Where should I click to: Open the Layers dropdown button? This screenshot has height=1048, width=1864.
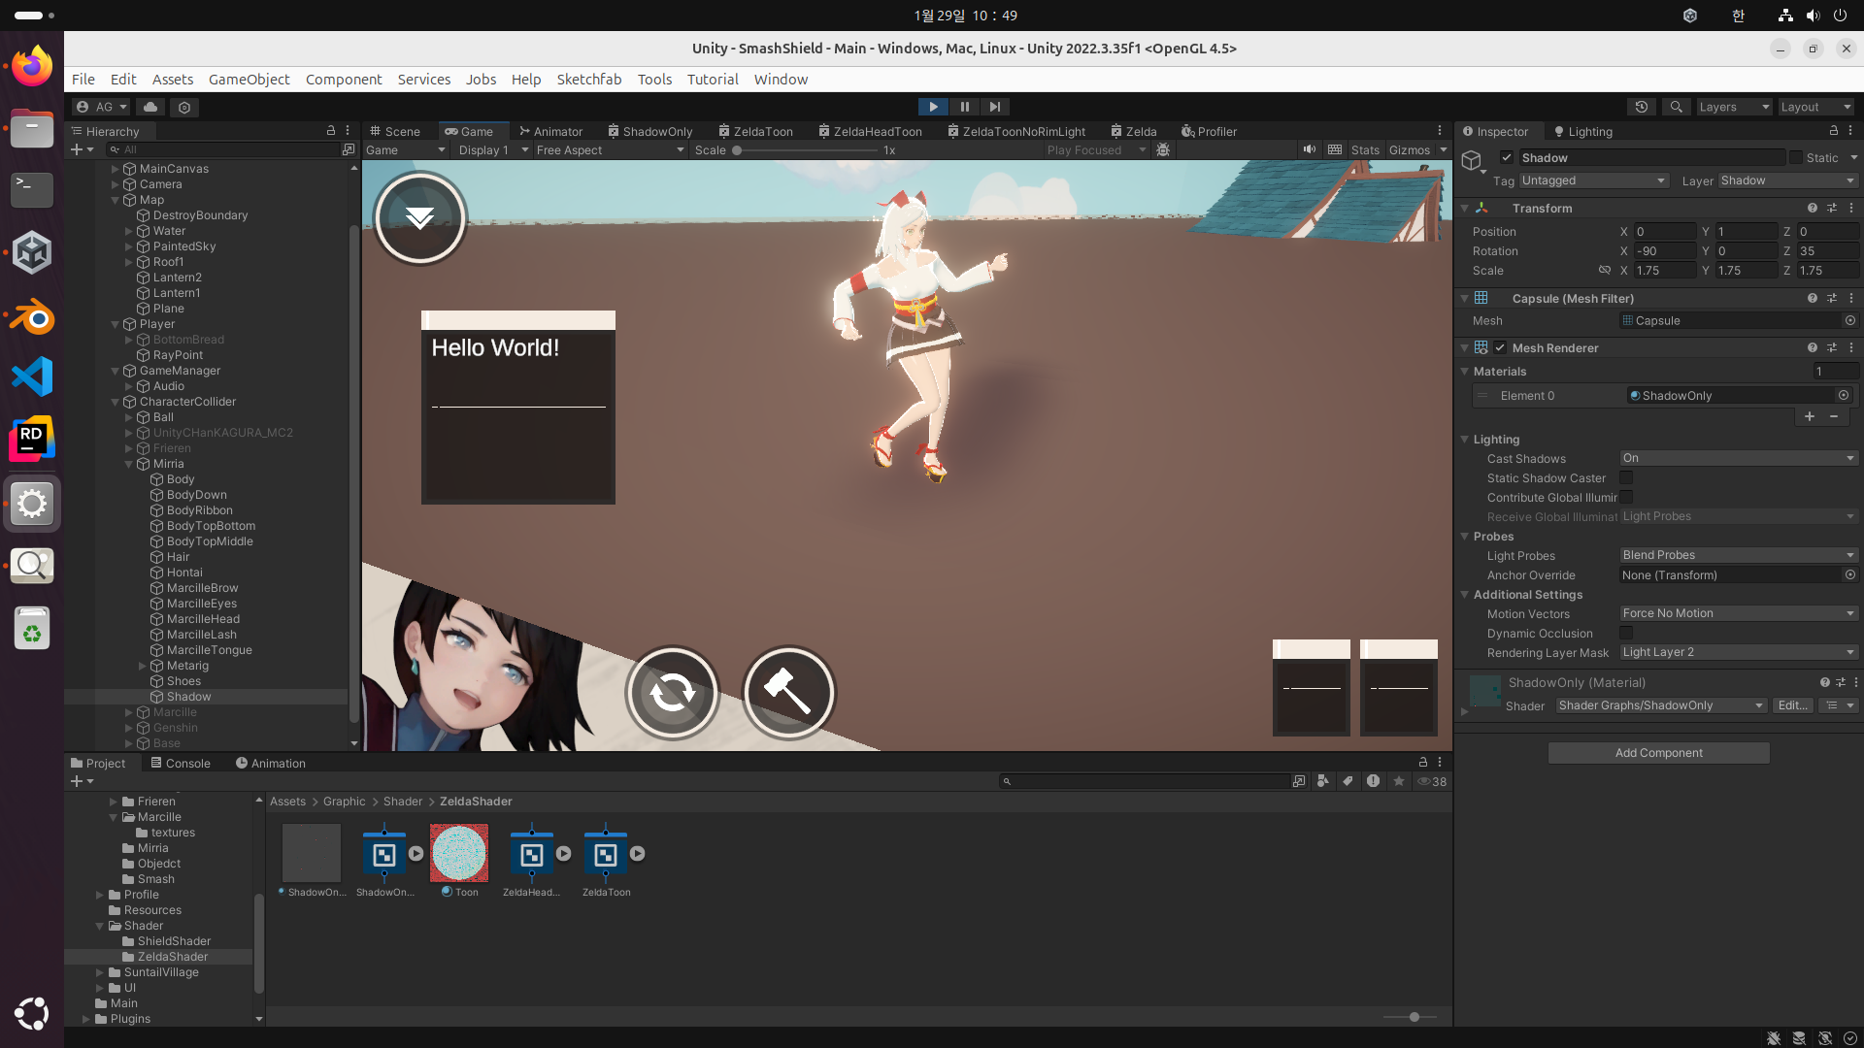point(1734,107)
